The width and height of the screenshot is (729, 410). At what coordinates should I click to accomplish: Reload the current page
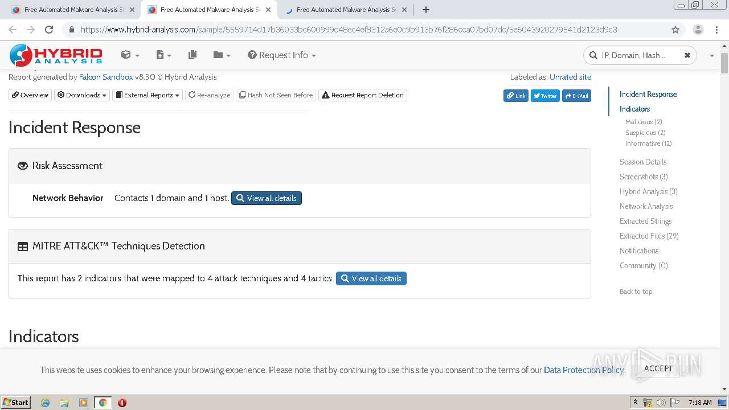(x=49, y=30)
